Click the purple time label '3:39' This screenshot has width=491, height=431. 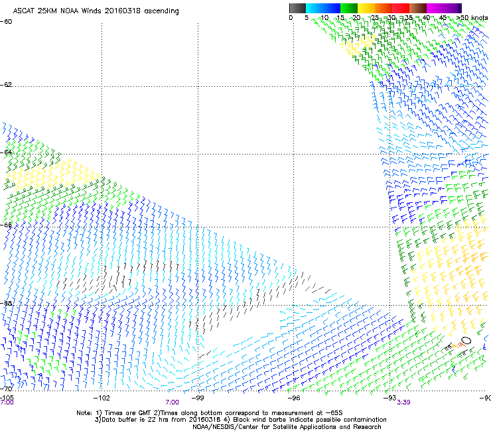403,402
